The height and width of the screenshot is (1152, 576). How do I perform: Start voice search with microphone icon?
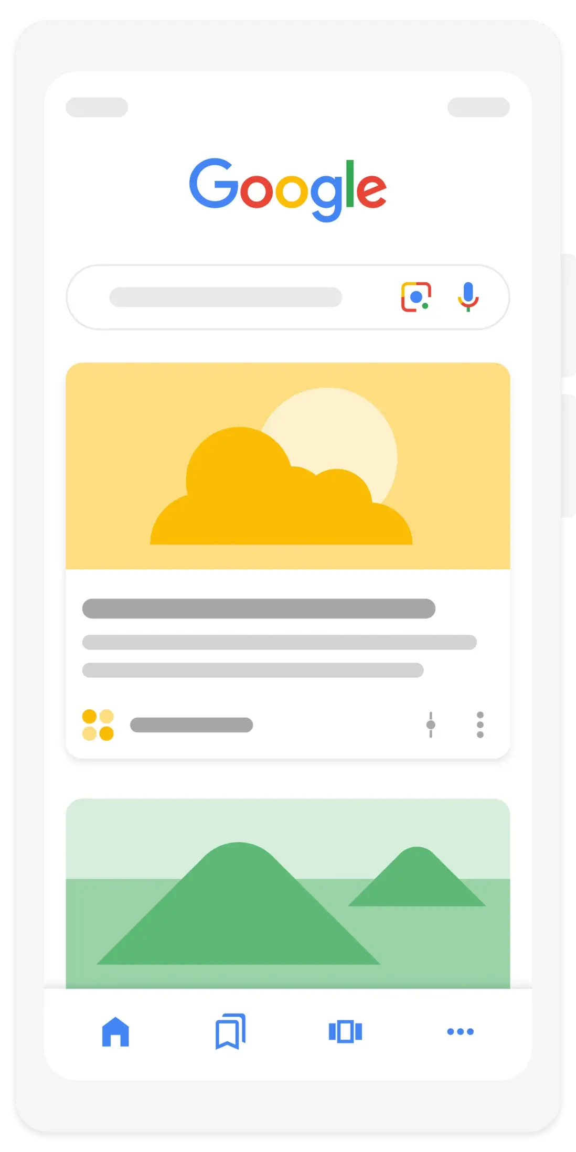[468, 297]
